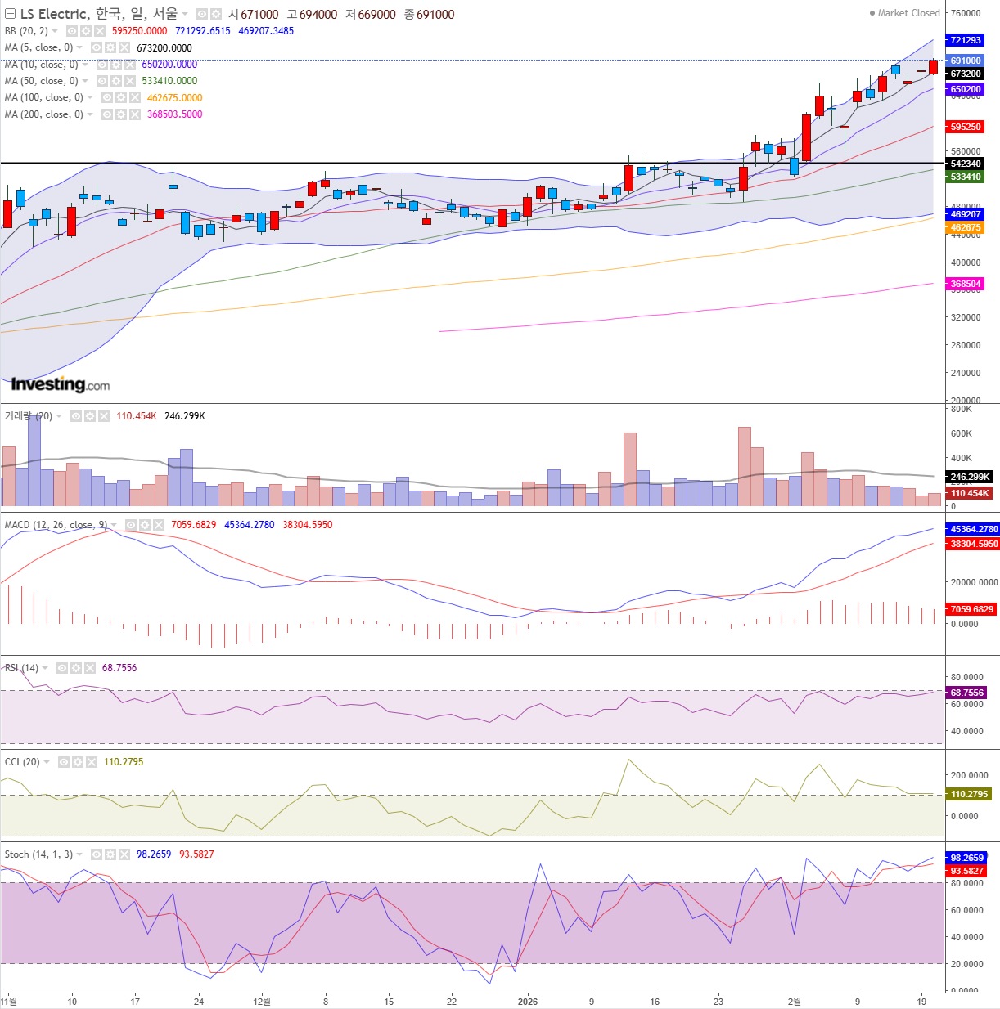Open settings gear for LS Electric main series
The image size is (1000, 1009).
pos(215,14)
